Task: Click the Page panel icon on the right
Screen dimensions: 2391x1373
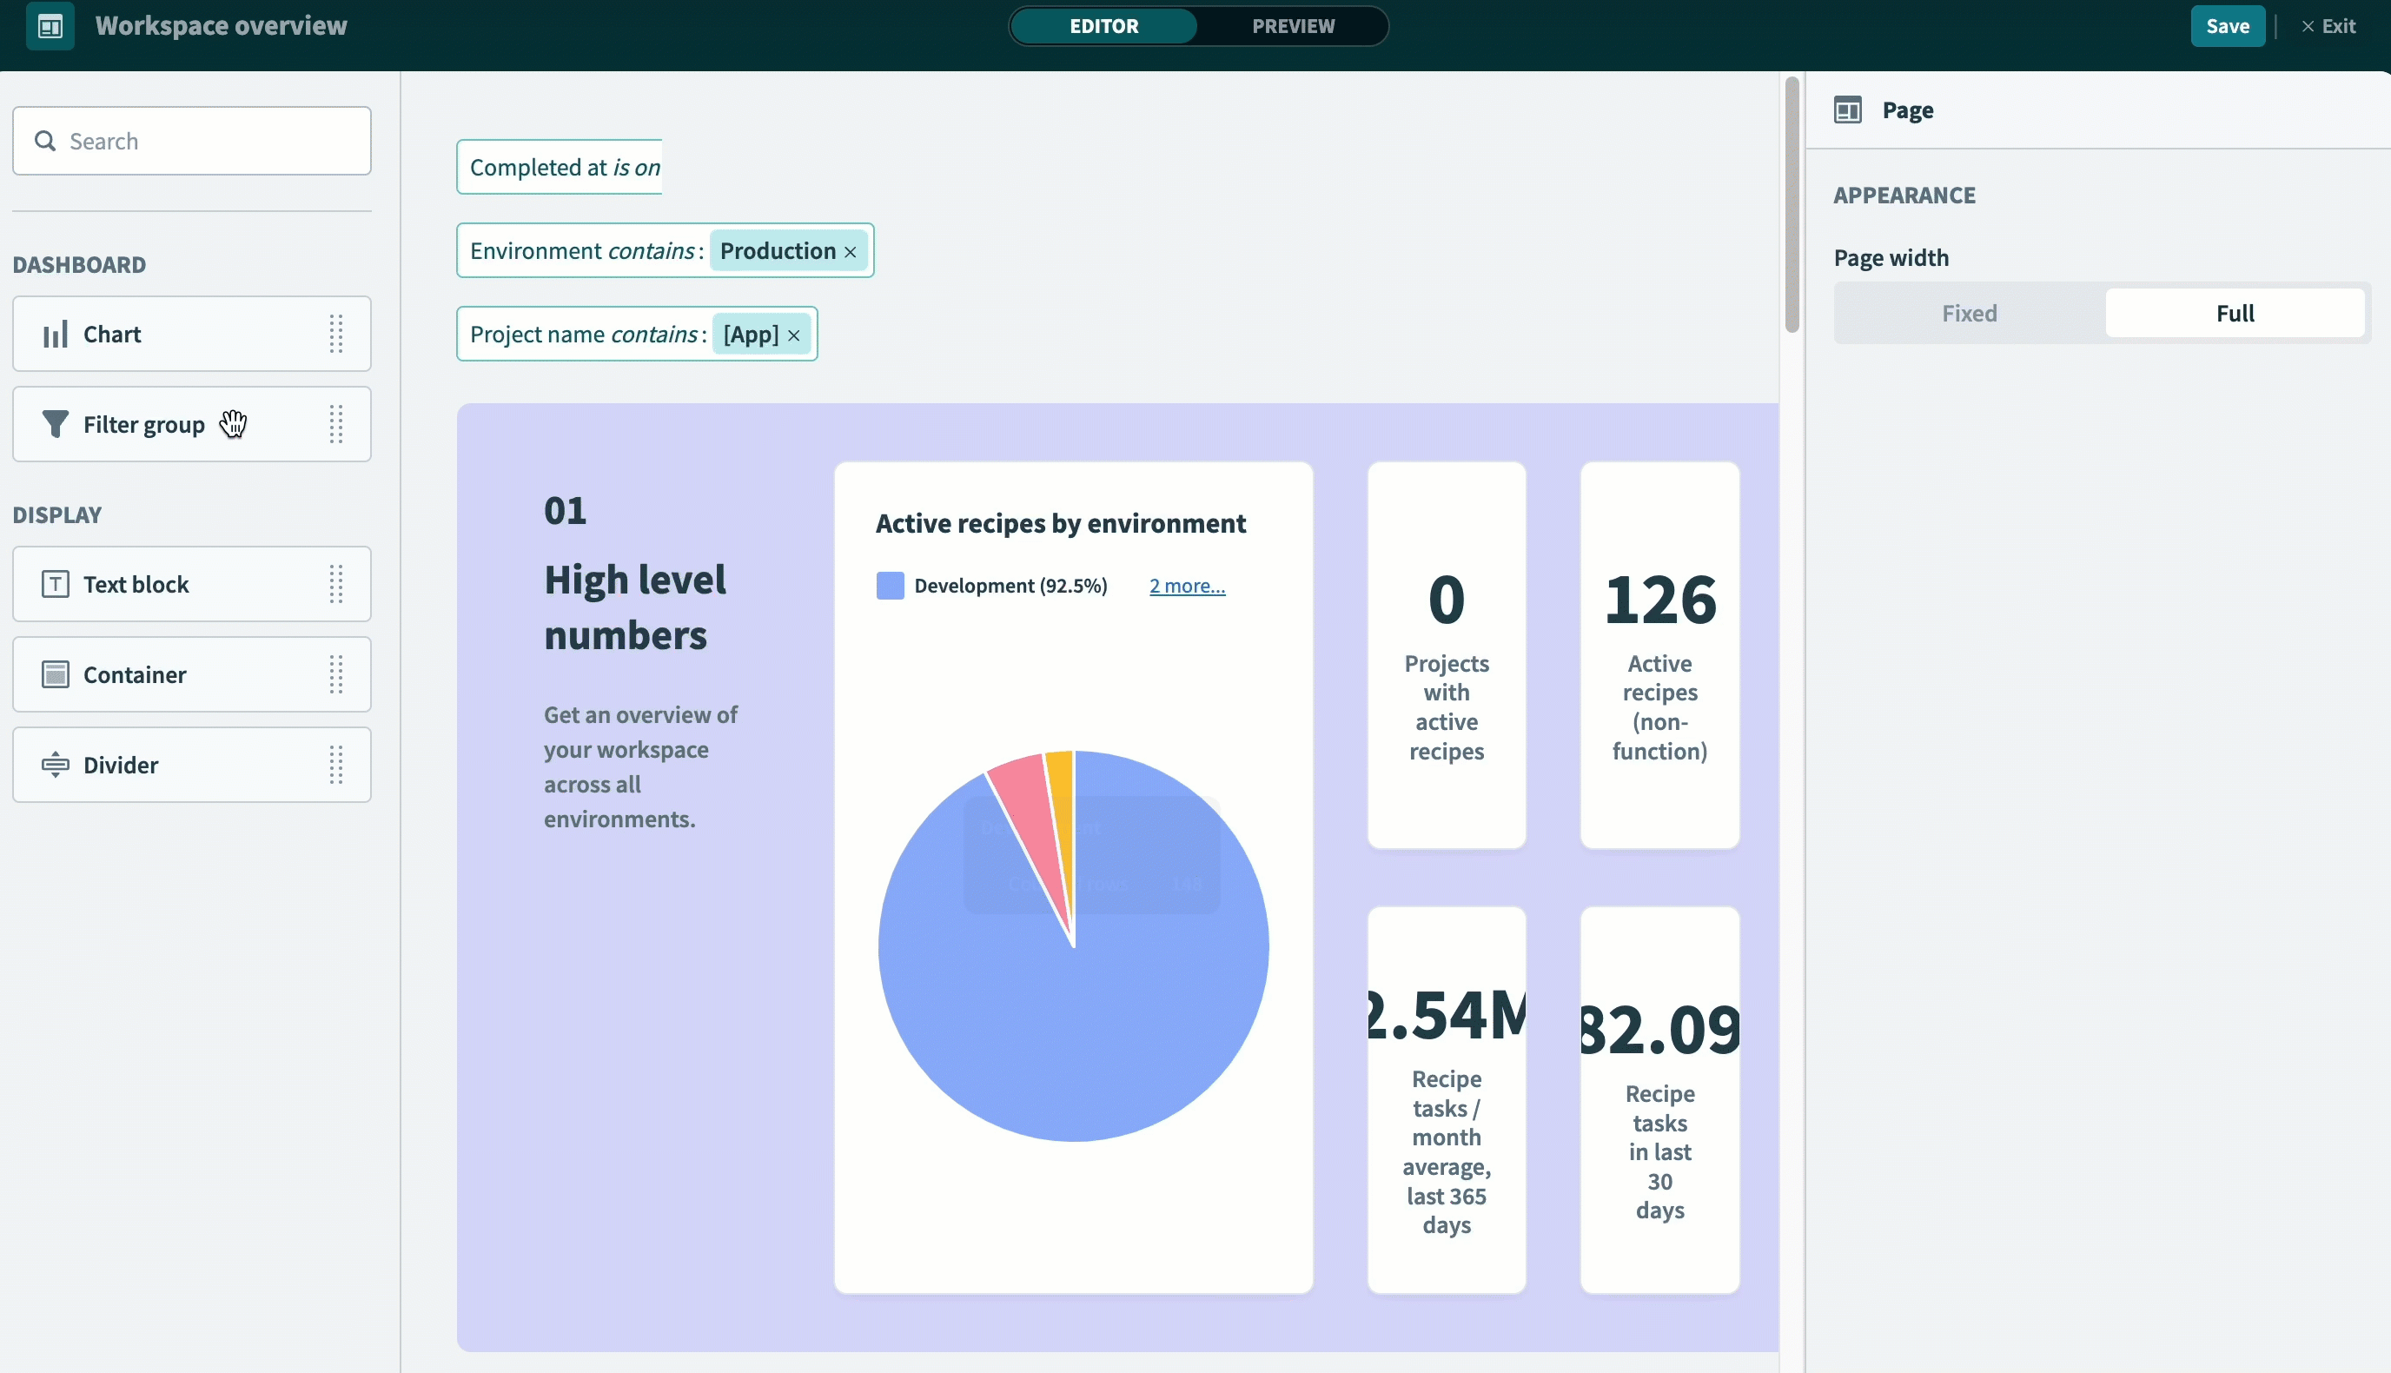Action: pos(1847,110)
